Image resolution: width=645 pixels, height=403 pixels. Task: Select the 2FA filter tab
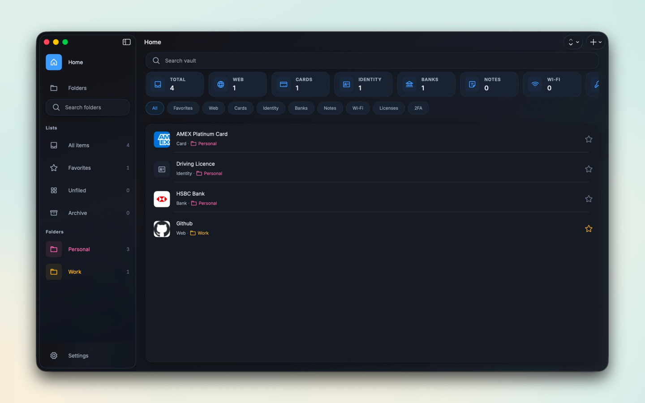click(418, 108)
